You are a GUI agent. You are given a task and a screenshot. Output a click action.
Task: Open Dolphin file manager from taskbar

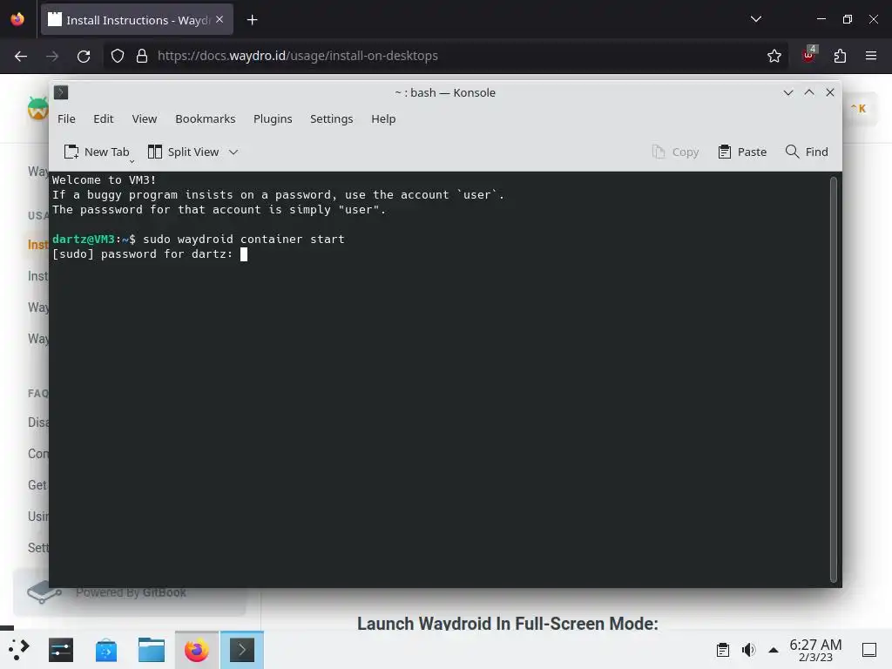click(152, 650)
